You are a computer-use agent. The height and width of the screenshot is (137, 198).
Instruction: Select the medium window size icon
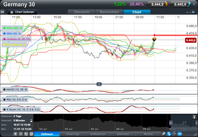point(190,12)
